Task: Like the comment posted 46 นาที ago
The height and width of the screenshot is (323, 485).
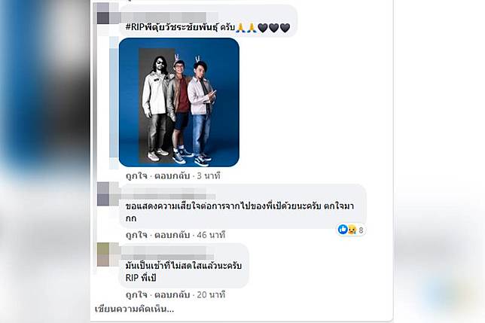Action: click(136, 235)
